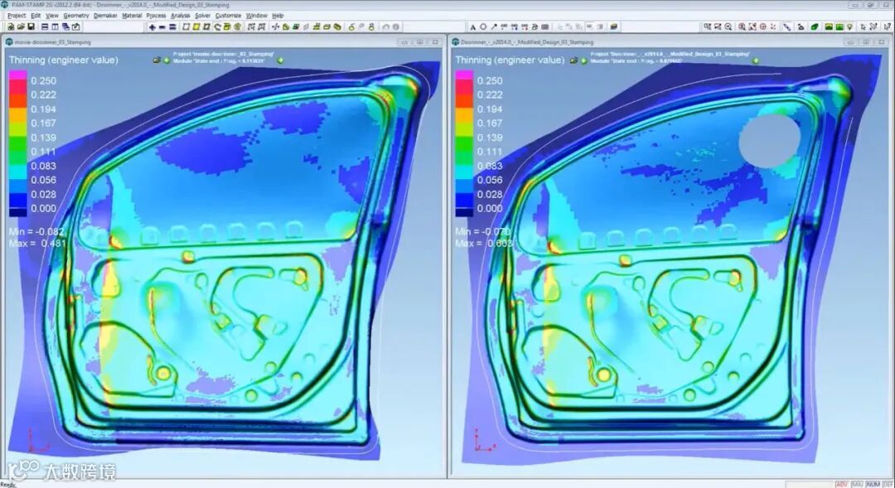Click the right Modified_Design_03_Stamping title bar

pos(670,42)
